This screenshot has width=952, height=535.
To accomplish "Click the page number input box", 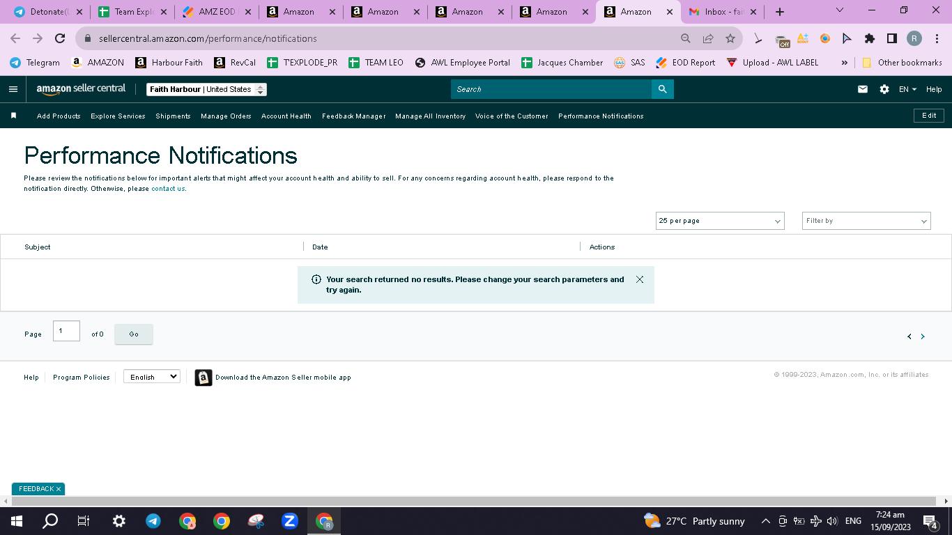I will coord(66,331).
